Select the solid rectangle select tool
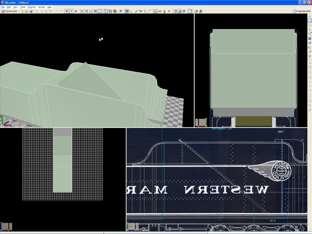Screen dimensions: 312x234 pos(310,20)
